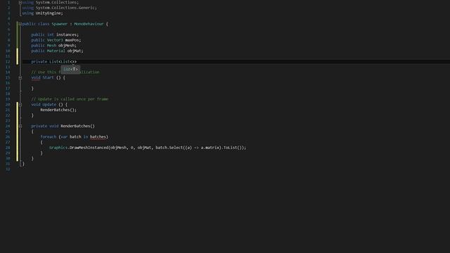Click the foreach keyword

[x=49, y=137]
